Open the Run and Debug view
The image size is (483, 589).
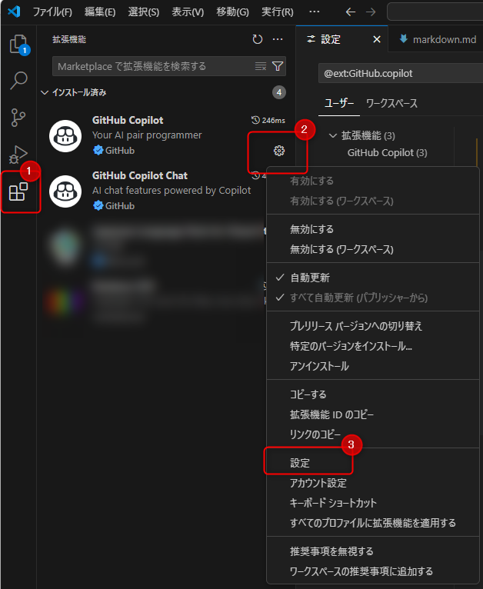tap(18, 154)
